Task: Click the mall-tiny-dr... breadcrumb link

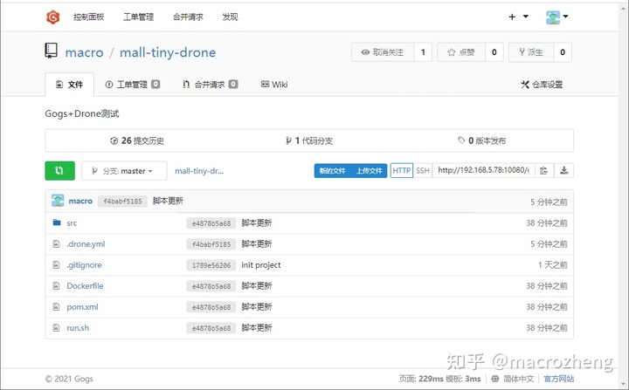Action: click(x=199, y=171)
